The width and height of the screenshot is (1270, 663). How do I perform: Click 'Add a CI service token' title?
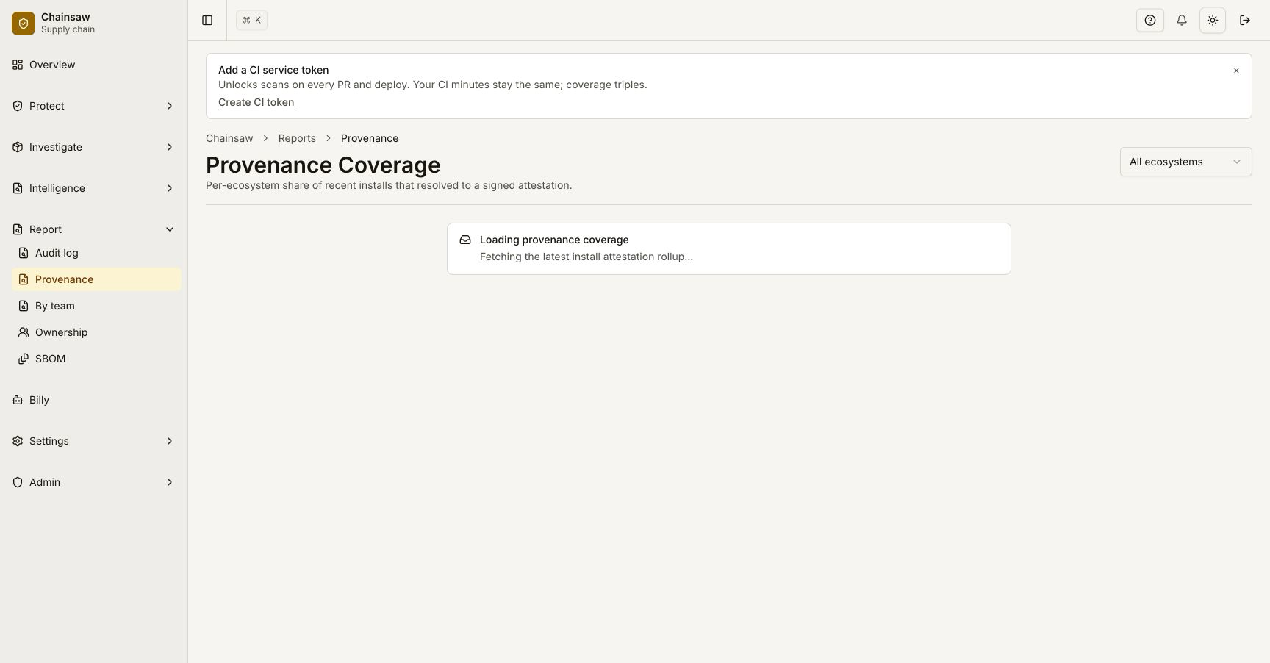pyautogui.click(x=273, y=70)
